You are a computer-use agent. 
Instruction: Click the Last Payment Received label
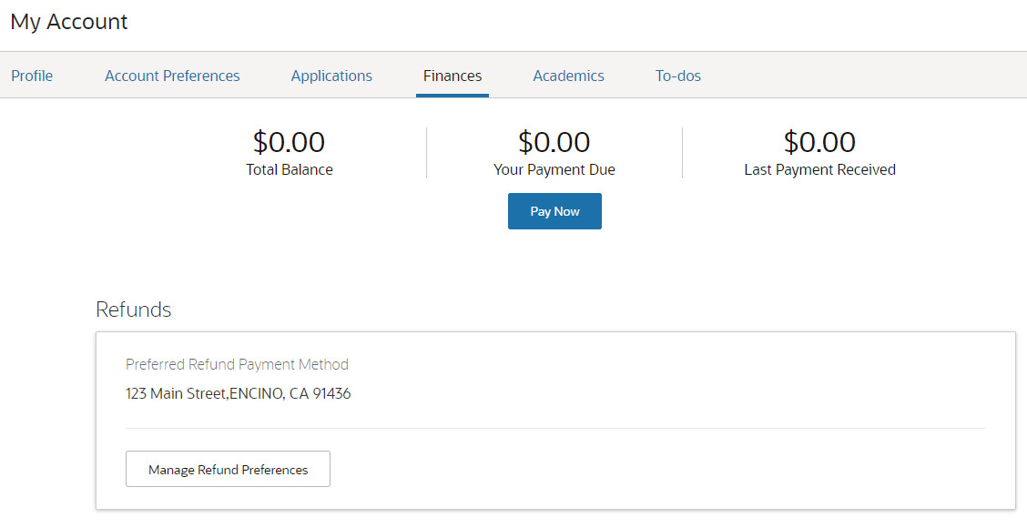click(819, 169)
